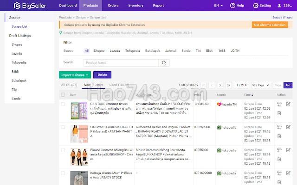Click the Delete button

click(x=102, y=75)
